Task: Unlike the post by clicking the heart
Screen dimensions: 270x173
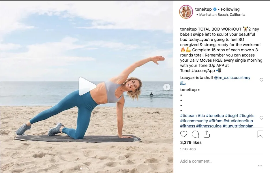Action: point(183,134)
